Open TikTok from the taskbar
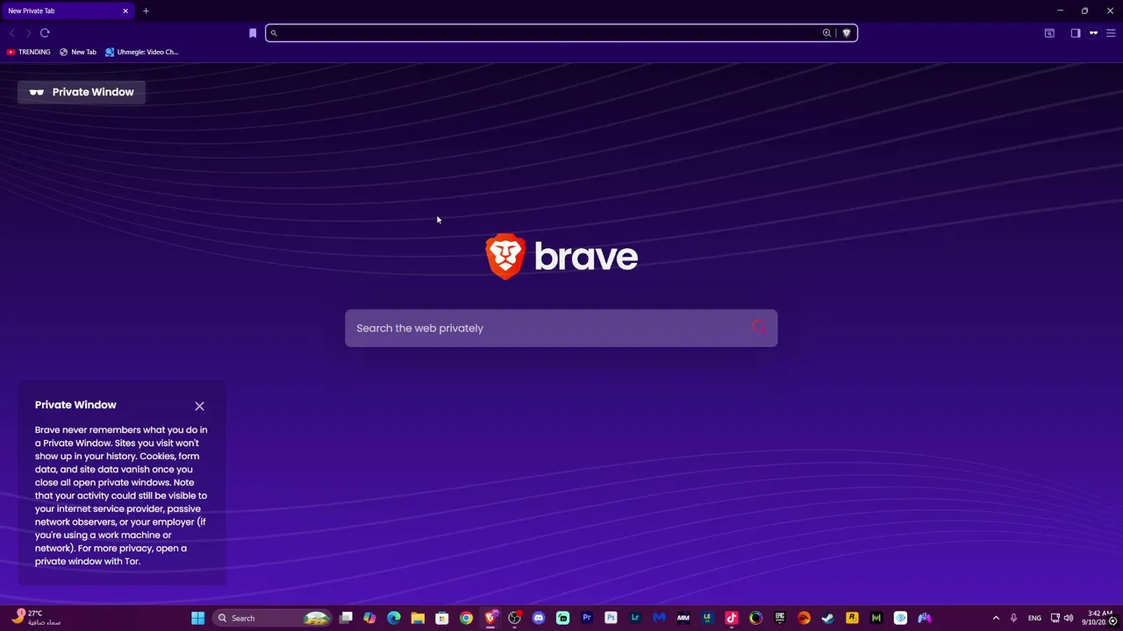The width and height of the screenshot is (1123, 631). point(732,618)
